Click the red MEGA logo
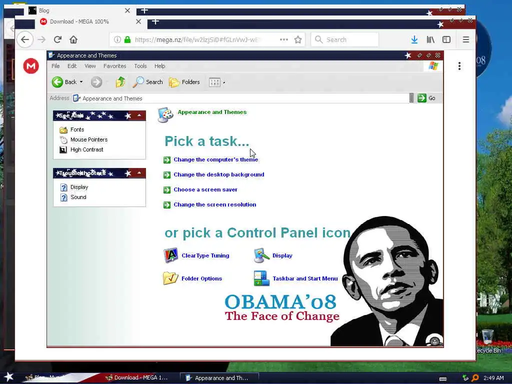Viewport: 512px width, 384px height. (31, 66)
